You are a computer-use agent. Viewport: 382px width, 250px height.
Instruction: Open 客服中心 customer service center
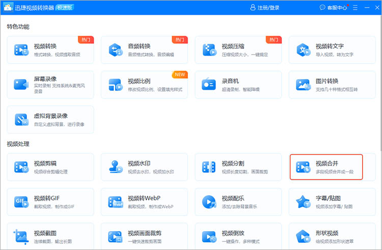click(333, 8)
